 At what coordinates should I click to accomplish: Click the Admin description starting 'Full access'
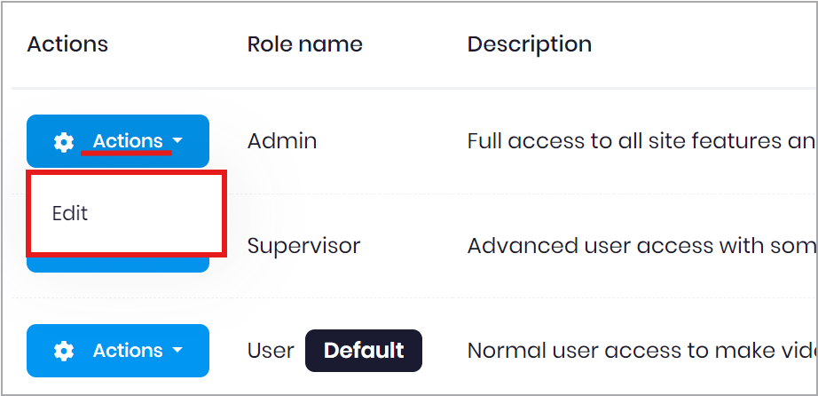(x=641, y=141)
